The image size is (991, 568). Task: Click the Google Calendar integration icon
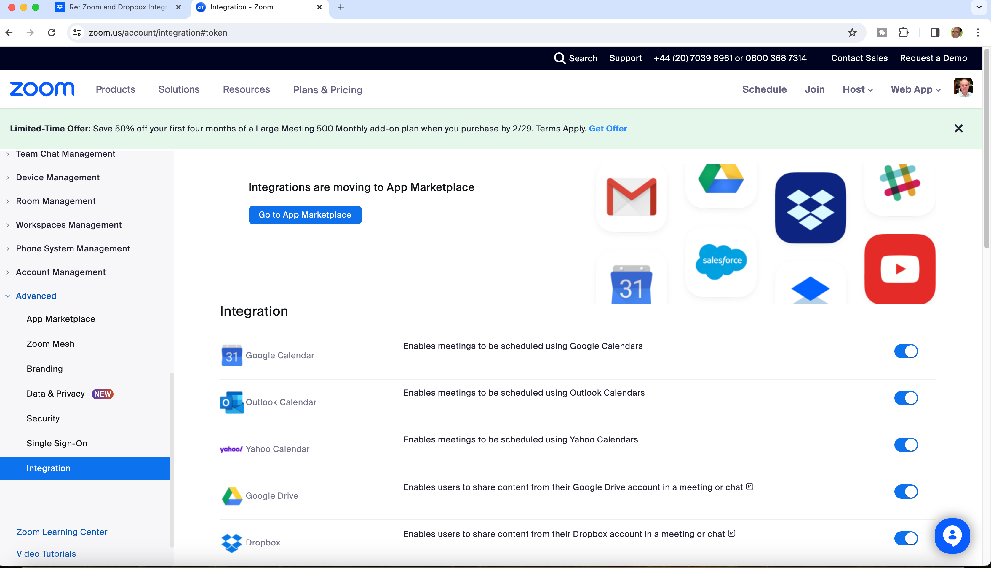(x=231, y=354)
